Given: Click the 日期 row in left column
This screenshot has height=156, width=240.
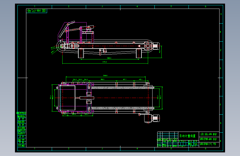Looking at the screenshot, I should coord(22,145).
